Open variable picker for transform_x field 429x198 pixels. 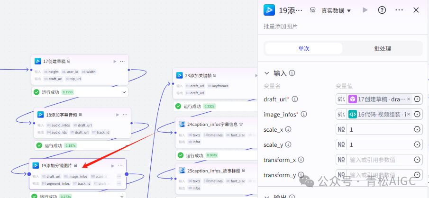(417, 160)
